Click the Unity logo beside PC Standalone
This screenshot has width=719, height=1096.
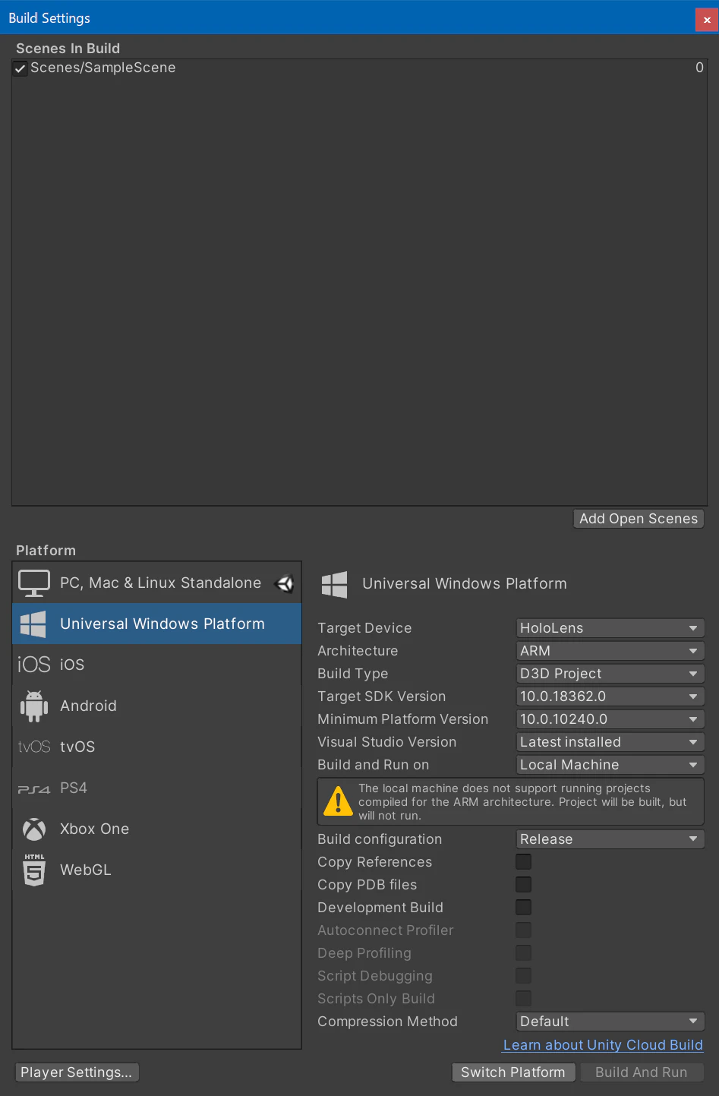[285, 583]
